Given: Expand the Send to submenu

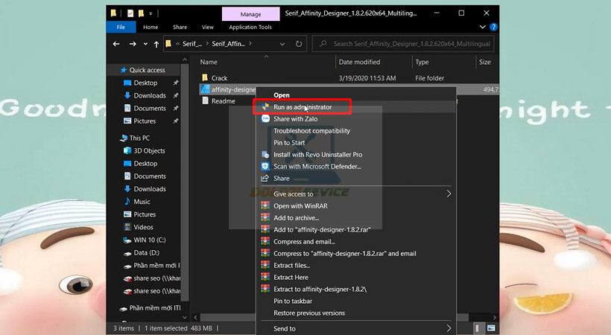Looking at the screenshot, I should [449, 328].
